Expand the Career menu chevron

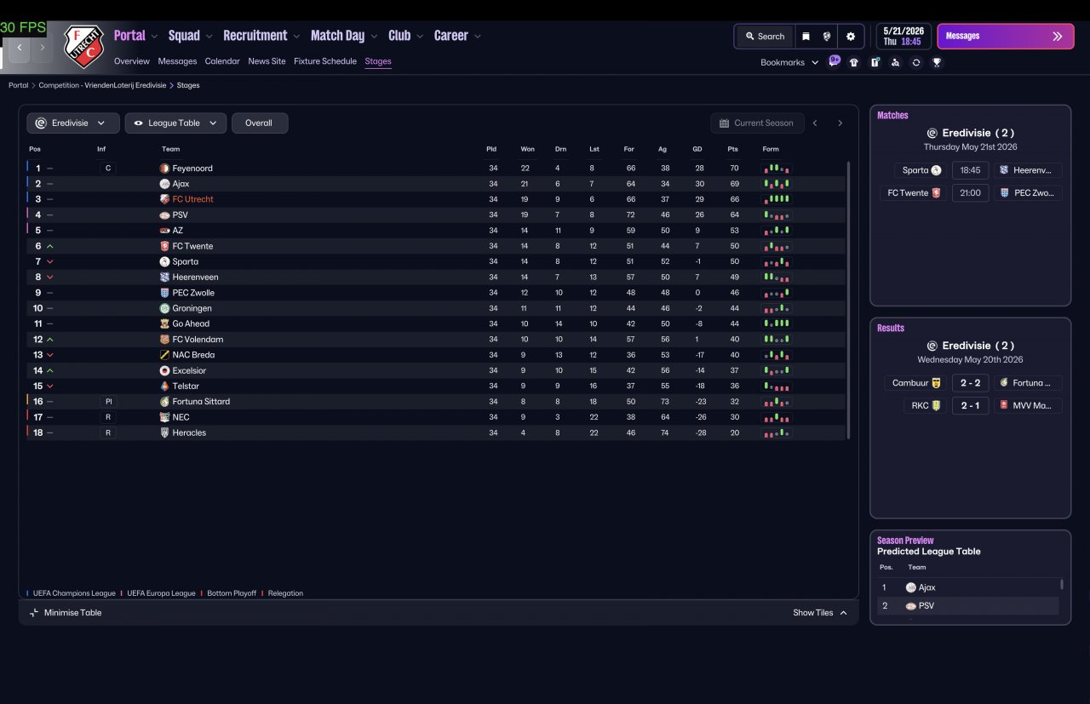478,37
